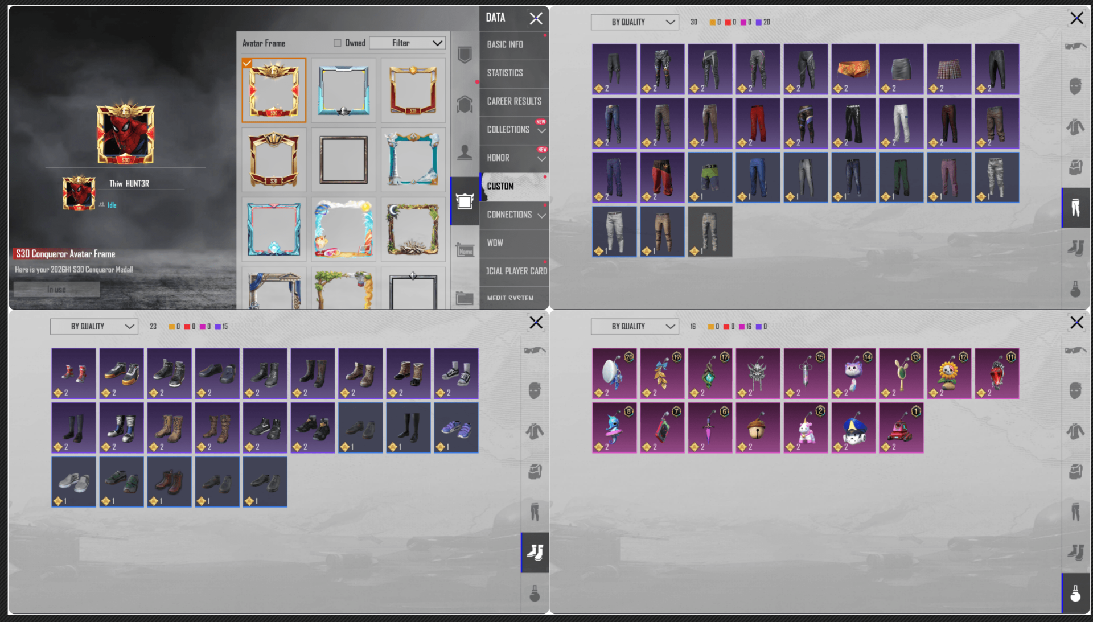The height and width of the screenshot is (622, 1093).
Task: Expand the Honor menu
Action: [x=514, y=158]
